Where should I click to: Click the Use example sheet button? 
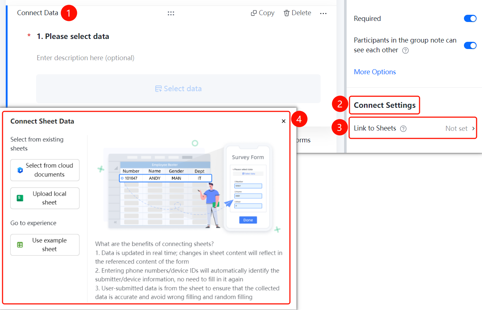pyautogui.click(x=45, y=245)
